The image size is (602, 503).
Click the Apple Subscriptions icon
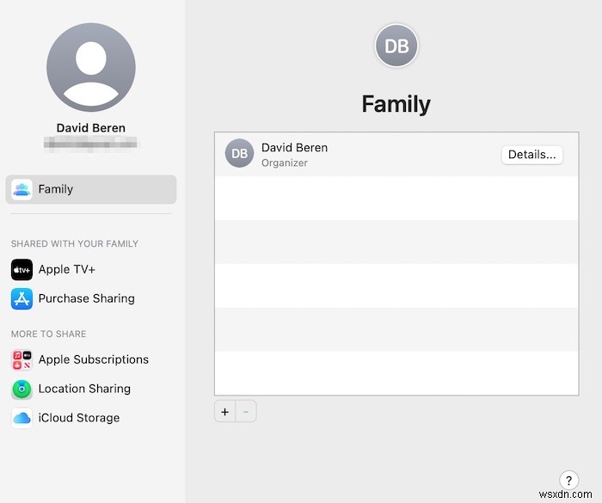point(21,359)
